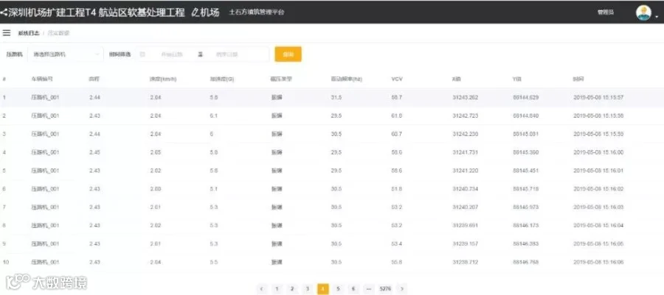Click the 振动频率(hz) column header
Screen dimensions: 664x295
(347, 79)
